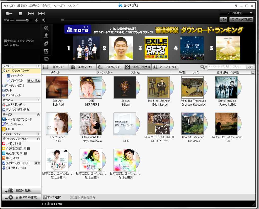Viewport: 259px width, 209px height.
Task: Choose CD から取り込み import option
Action: (14, 105)
